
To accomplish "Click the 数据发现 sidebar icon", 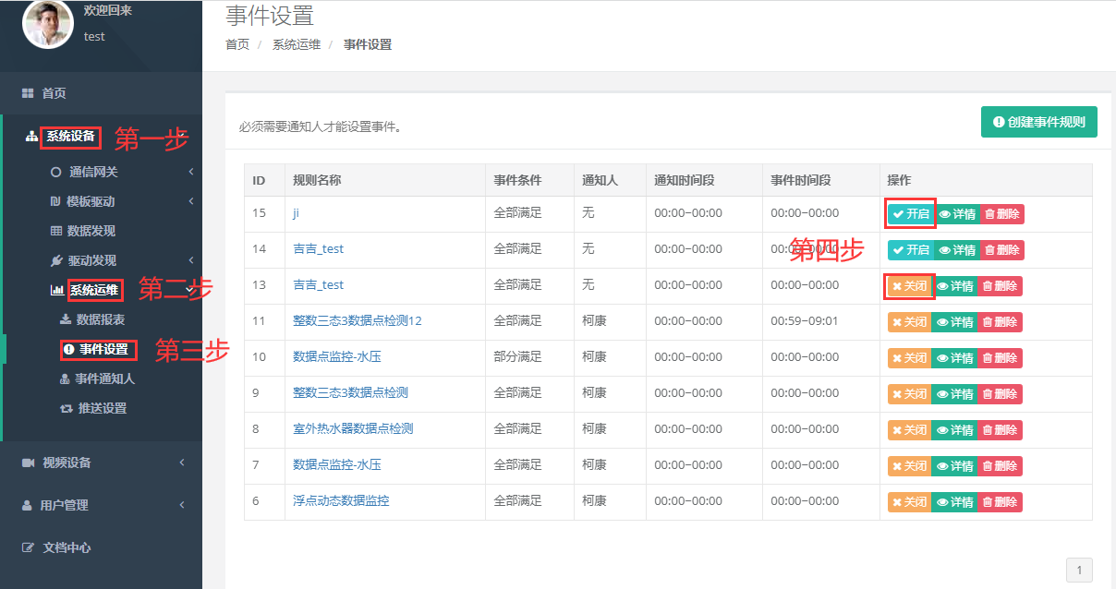I will tap(55, 232).
